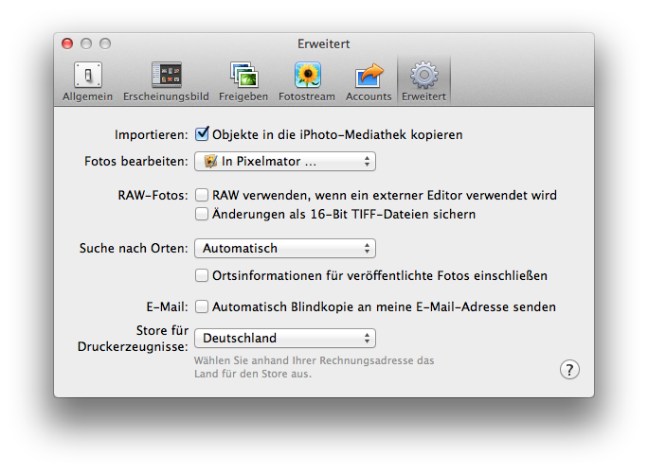Uncheck Objekte in die iPhoto-Mediathek kopieren
This screenshot has height=472, width=648.
point(202,134)
